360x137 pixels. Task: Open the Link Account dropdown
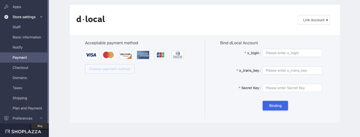pos(314,20)
